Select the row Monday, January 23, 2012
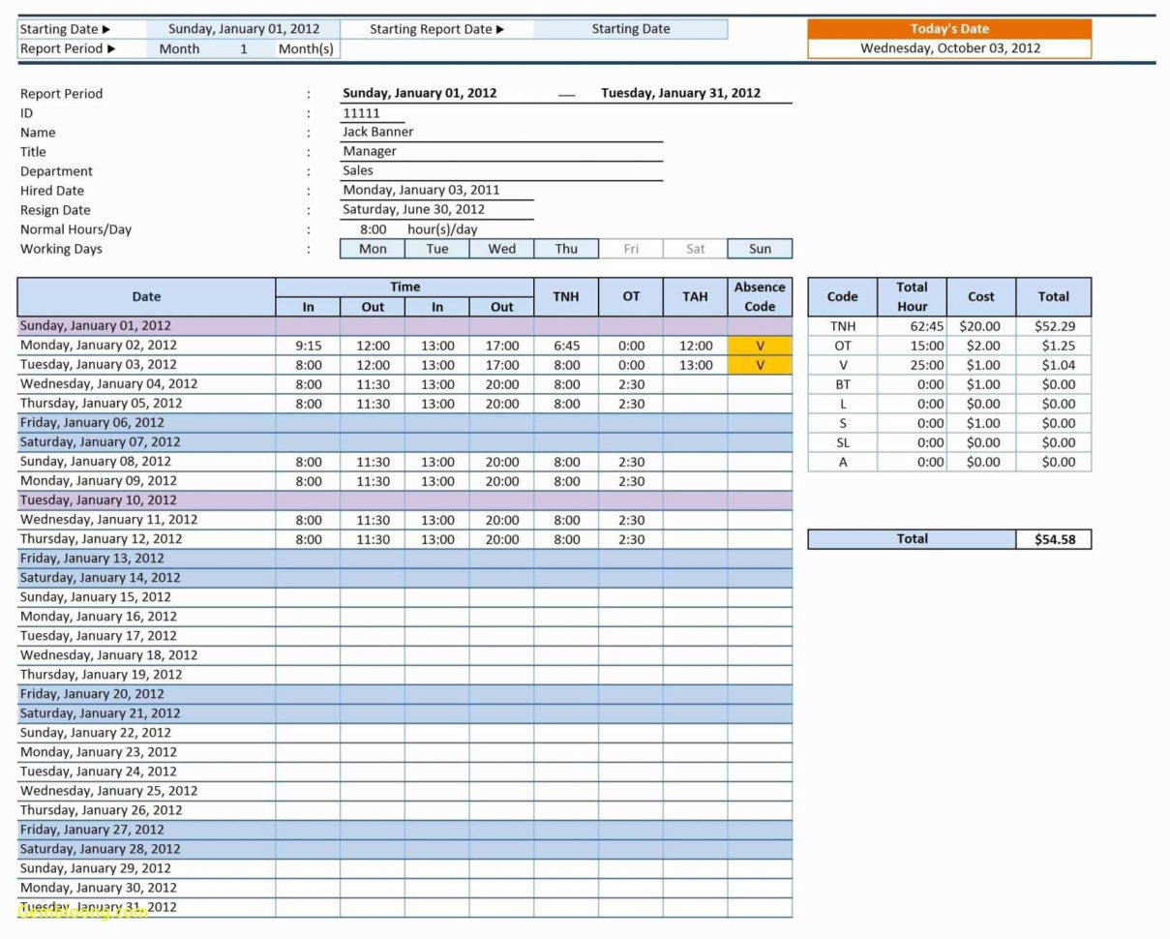 tap(405, 752)
